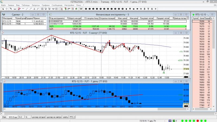
Task: Insert gamma symbol label on chart
Action: (x=148, y=9)
